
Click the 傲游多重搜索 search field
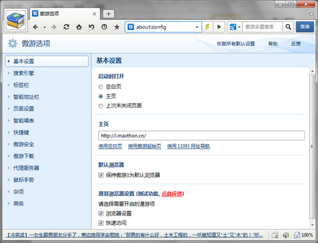(x=263, y=27)
